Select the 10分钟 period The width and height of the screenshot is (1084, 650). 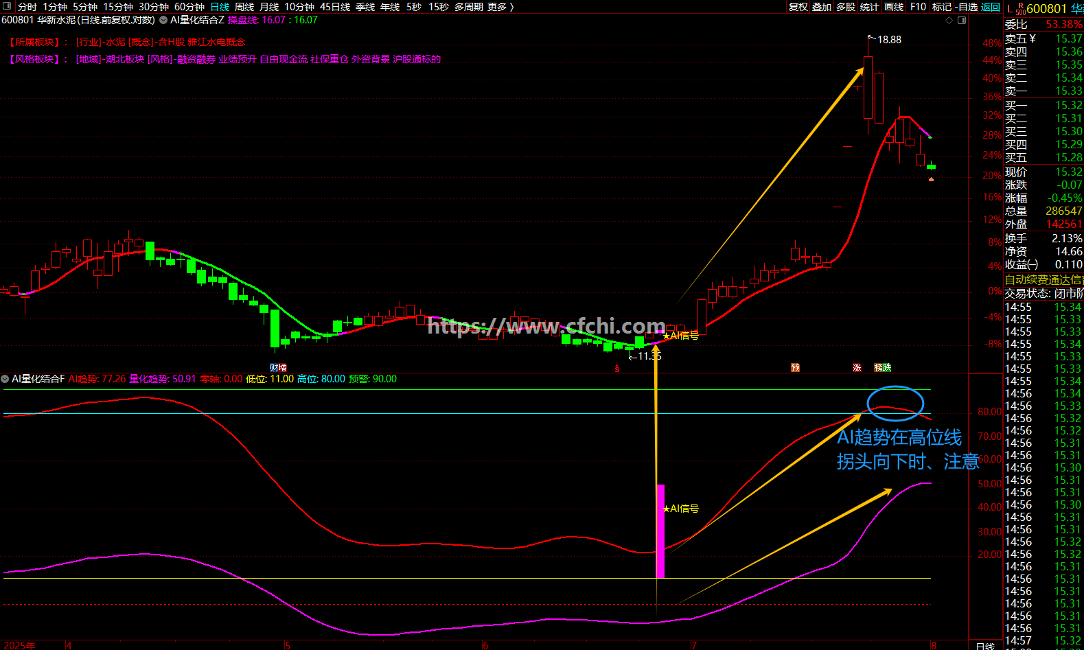[299, 7]
